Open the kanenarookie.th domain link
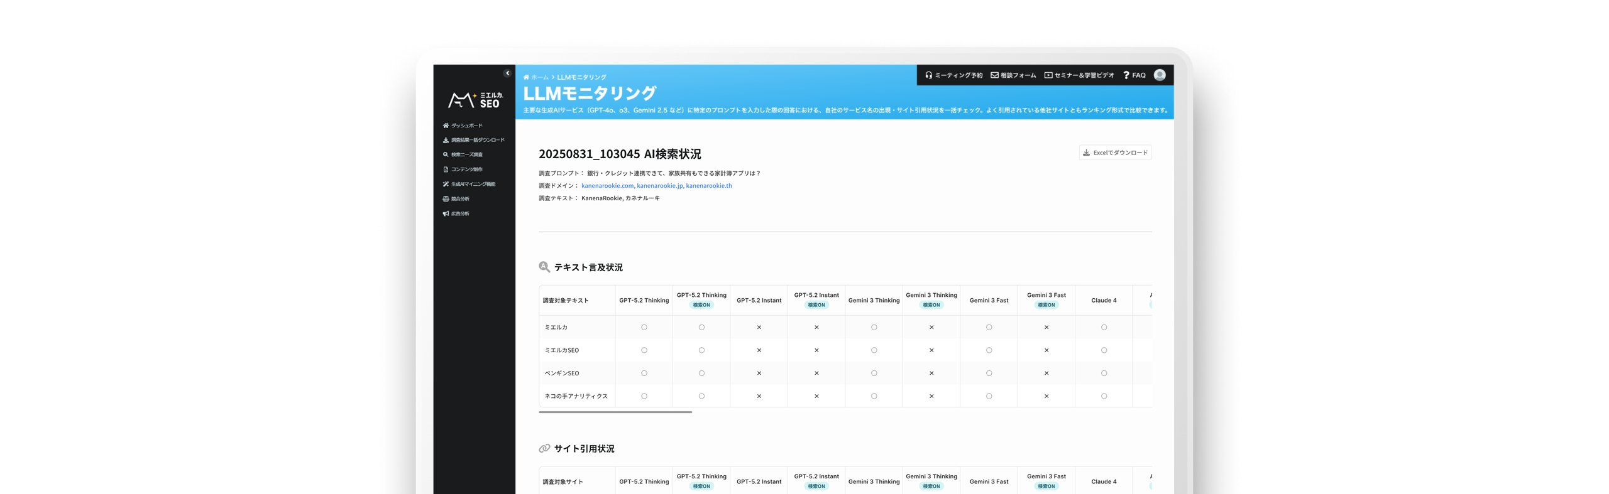 pos(709,186)
